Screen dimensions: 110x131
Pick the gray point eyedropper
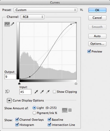click(x=42, y=92)
